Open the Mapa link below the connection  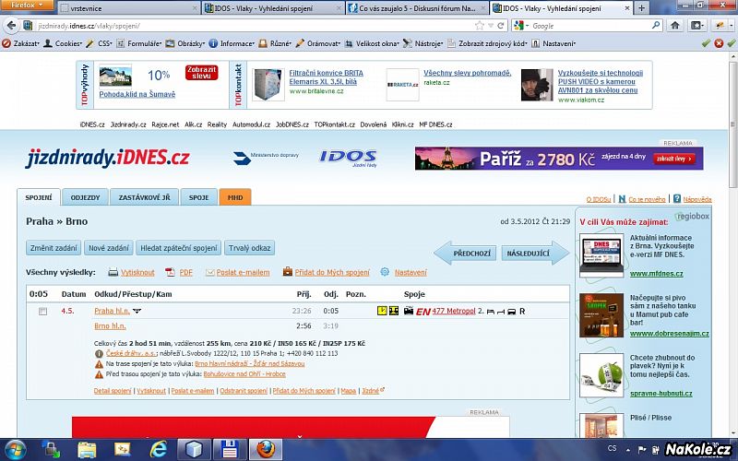[349, 391]
